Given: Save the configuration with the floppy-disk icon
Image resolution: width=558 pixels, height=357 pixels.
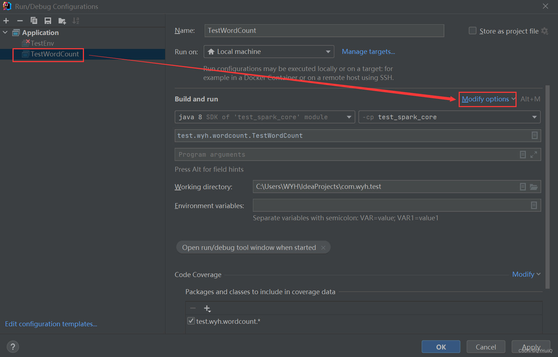Looking at the screenshot, I should (x=48, y=21).
